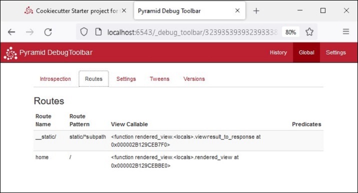Select the Routes tab
This screenshot has width=358, height=193.
(x=93, y=79)
